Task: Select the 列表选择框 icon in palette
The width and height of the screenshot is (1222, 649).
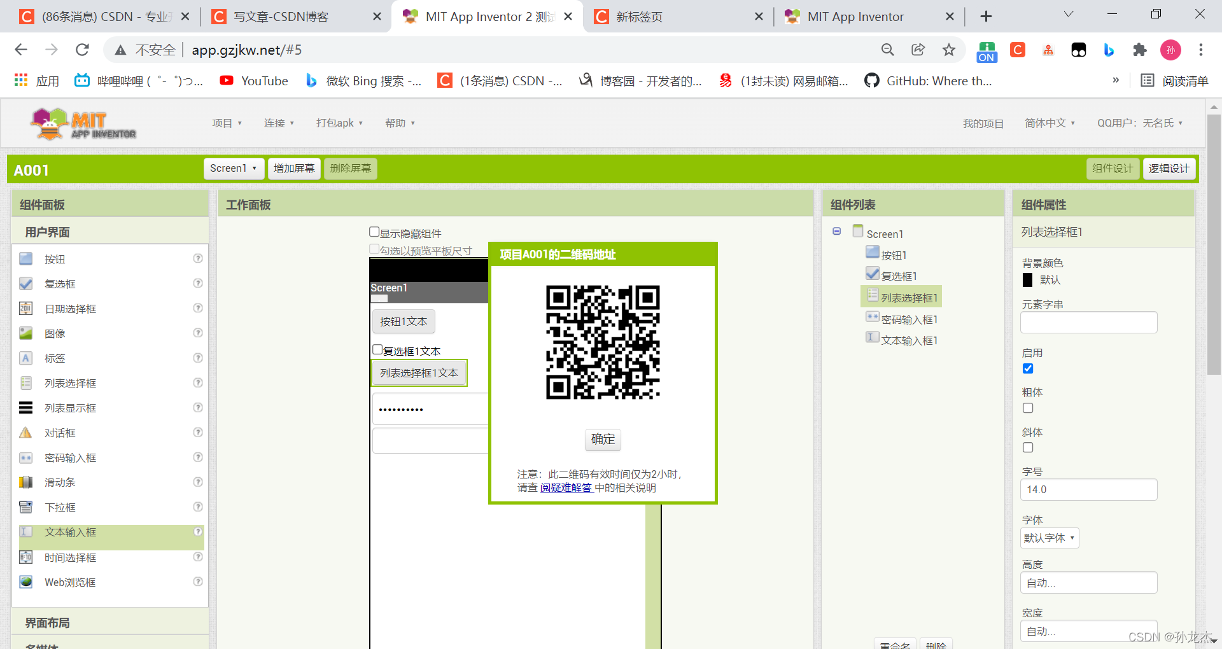Action: [25, 383]
